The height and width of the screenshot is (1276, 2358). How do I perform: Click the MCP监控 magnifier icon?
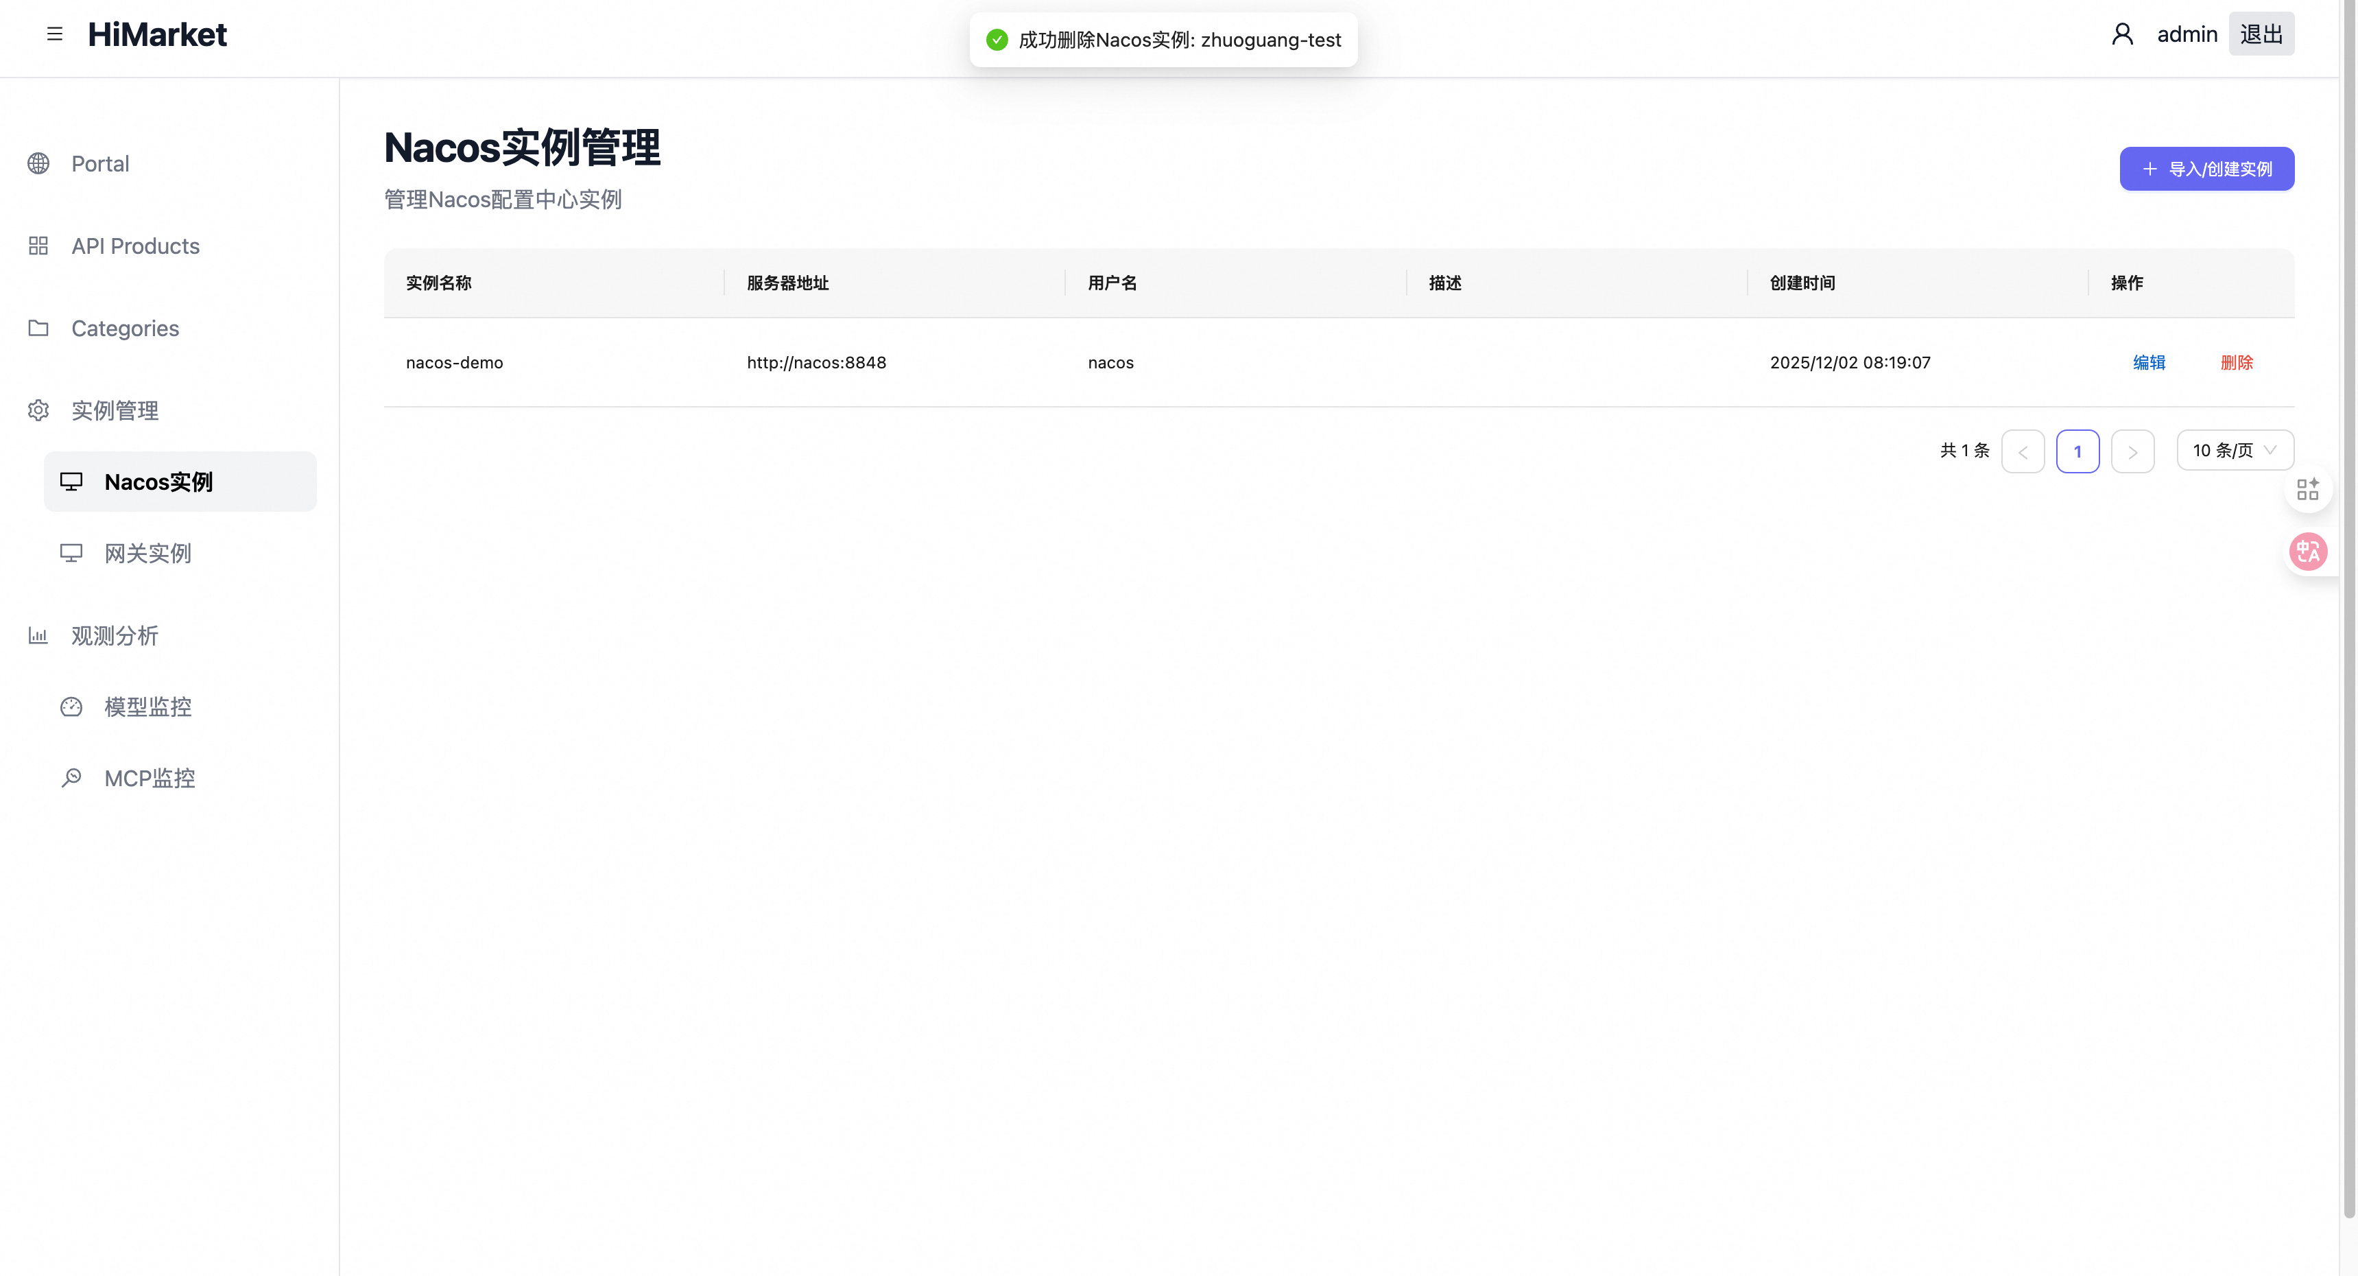coord(71,778)
